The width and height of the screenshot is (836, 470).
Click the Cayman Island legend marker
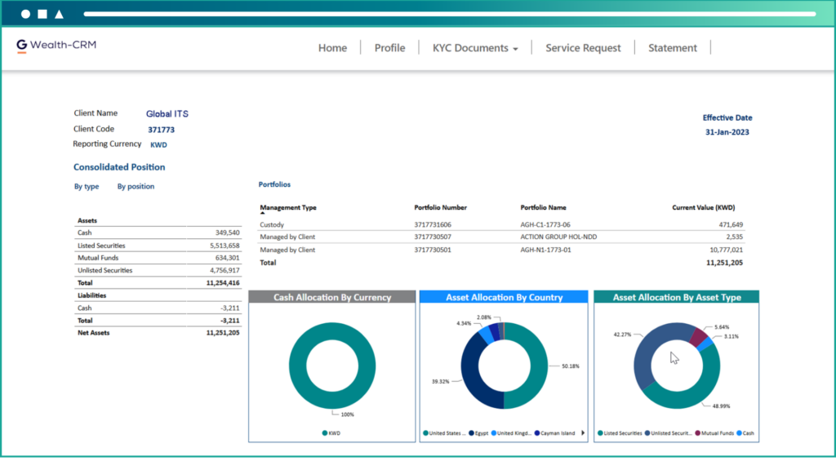pyautogui.click(x=536, y=433)
